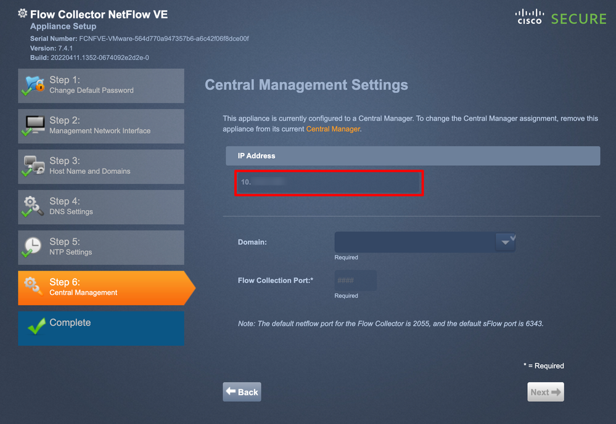Viewport: 616px width, 424px height.
Task: Click the networked computers icon for Step 3
Action: pos(34,165)
